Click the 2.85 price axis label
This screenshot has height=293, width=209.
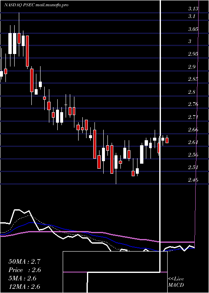point(193,79)
